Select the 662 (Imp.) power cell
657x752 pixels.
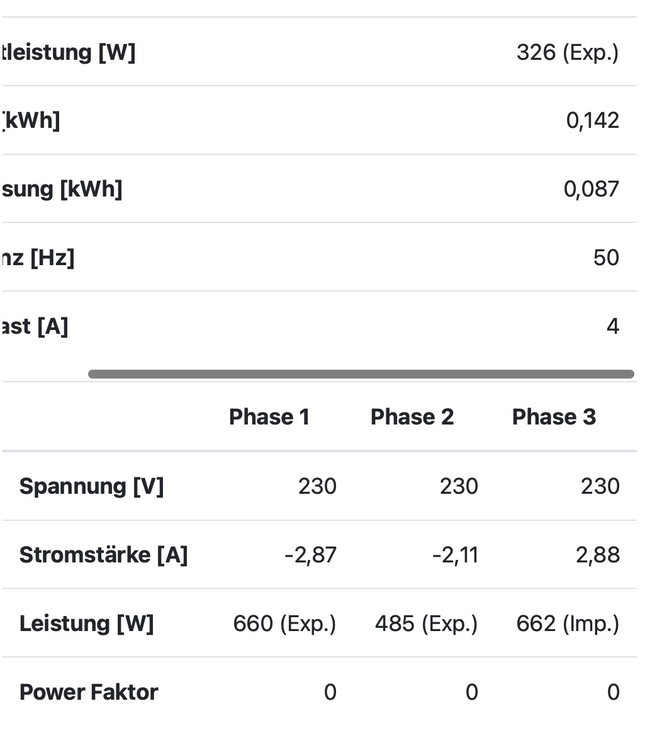(568, 624)
